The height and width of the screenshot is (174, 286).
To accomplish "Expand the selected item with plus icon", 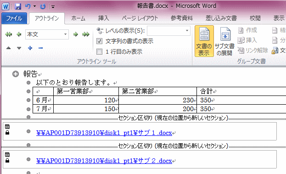I will click(x=30, y=48).
